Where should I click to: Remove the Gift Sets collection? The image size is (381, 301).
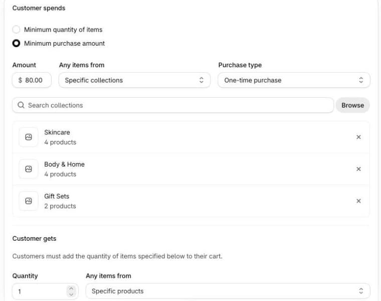point(358,201)
